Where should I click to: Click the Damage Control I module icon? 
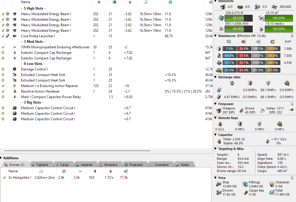click(x=15, y=69)
